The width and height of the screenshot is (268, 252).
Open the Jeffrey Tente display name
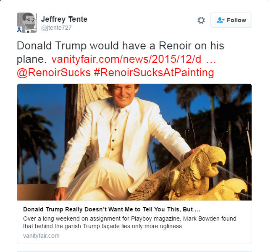(64, 19)
